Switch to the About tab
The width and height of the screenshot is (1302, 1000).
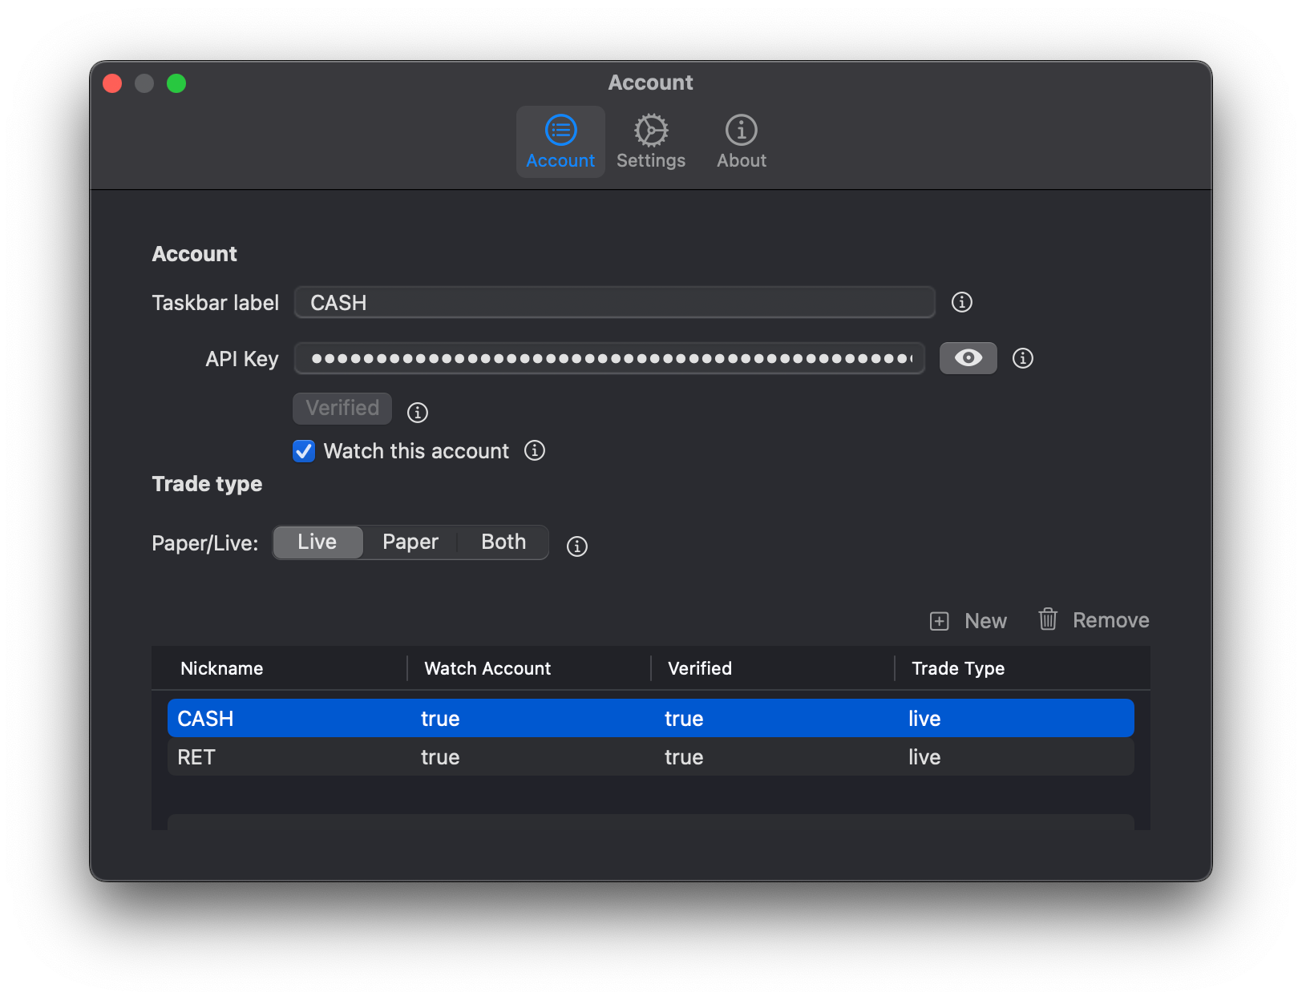(x=740, y=141)
